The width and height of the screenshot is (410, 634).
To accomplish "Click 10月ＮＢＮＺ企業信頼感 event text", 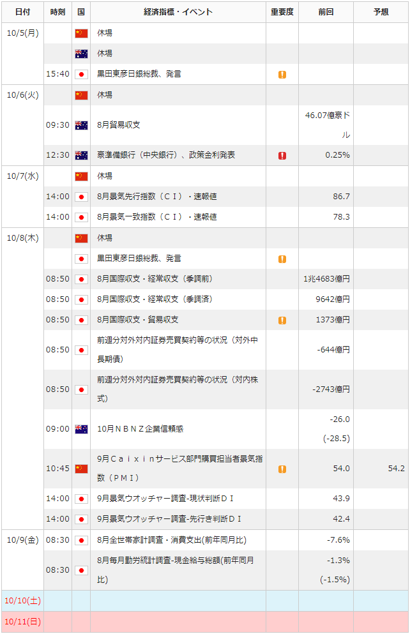I will pyautogui.click(x=140, y=429).
